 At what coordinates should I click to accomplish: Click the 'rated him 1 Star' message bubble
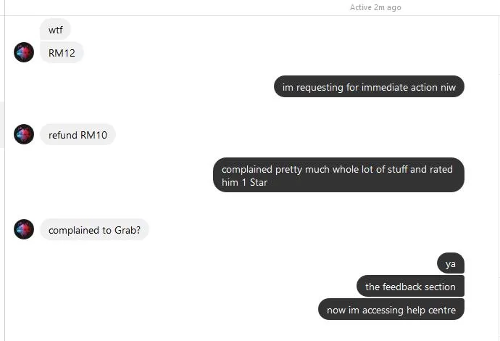click(x=338, y=176)
